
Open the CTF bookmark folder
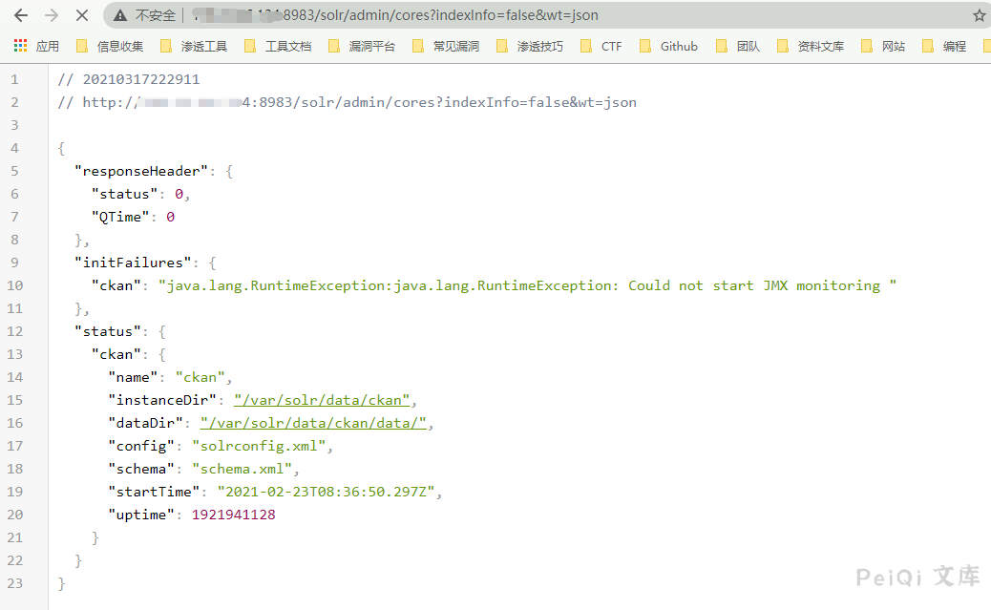(601, 46)
